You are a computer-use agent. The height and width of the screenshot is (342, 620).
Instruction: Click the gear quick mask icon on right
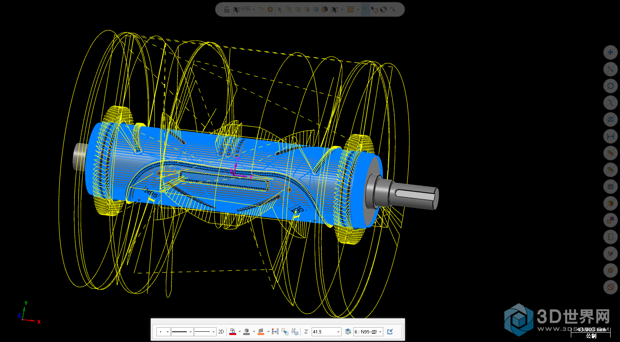[610, 270]
